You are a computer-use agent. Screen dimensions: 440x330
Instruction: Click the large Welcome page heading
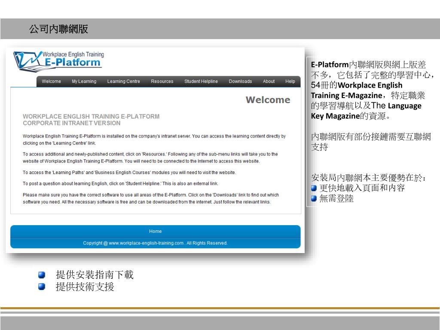point(268,100)
